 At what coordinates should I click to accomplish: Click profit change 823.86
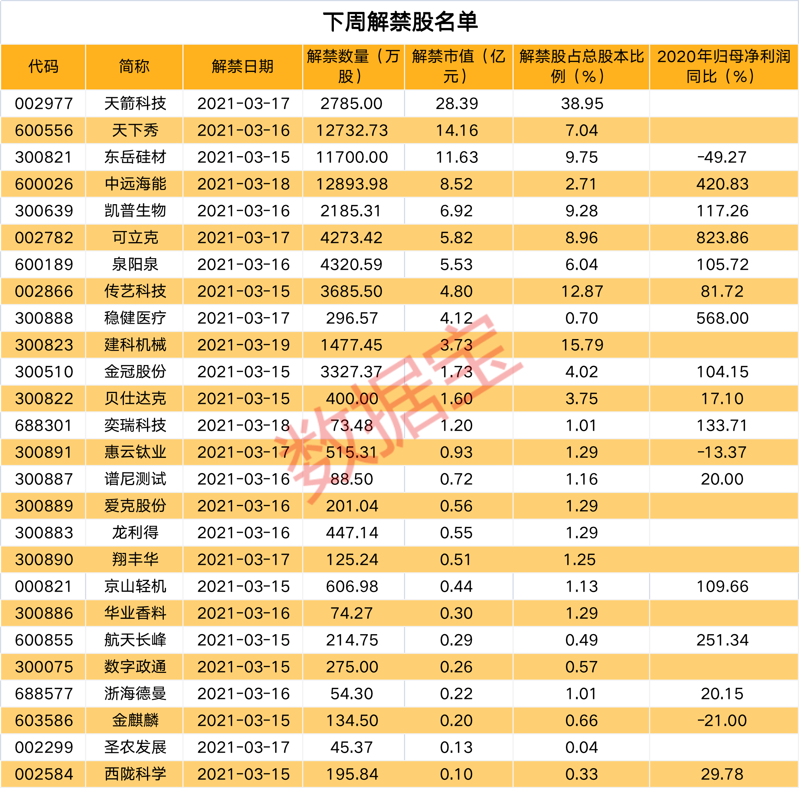click(722, 237)
